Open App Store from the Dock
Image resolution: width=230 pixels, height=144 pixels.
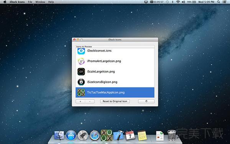[71, 135]
